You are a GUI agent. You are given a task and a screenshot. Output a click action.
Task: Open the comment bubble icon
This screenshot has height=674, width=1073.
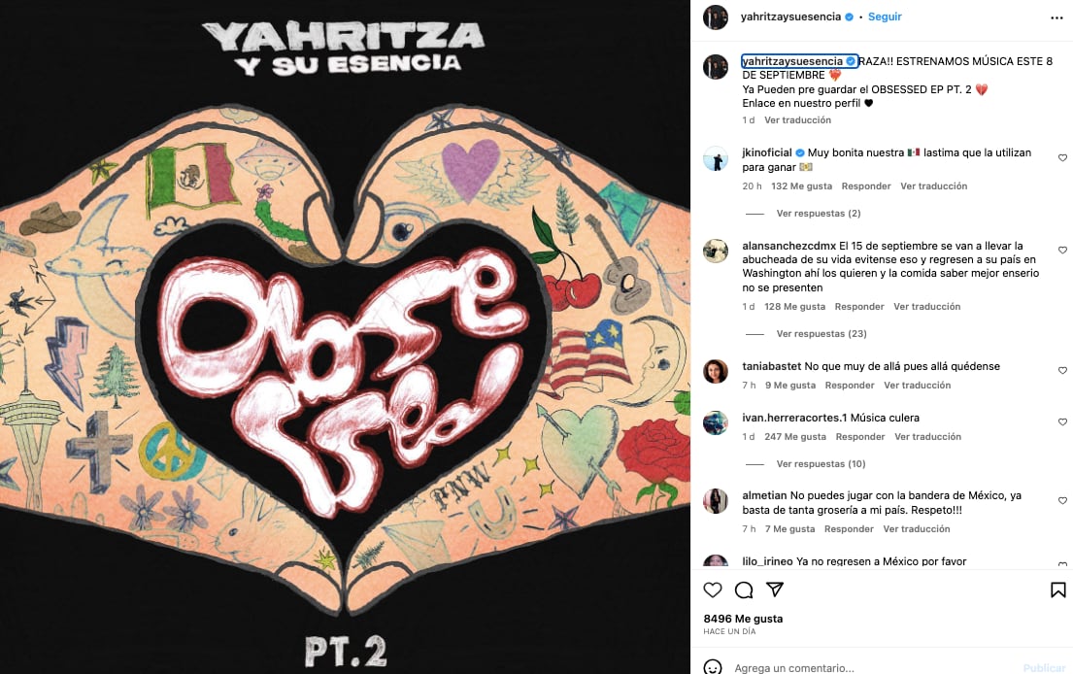pos(744,590)
